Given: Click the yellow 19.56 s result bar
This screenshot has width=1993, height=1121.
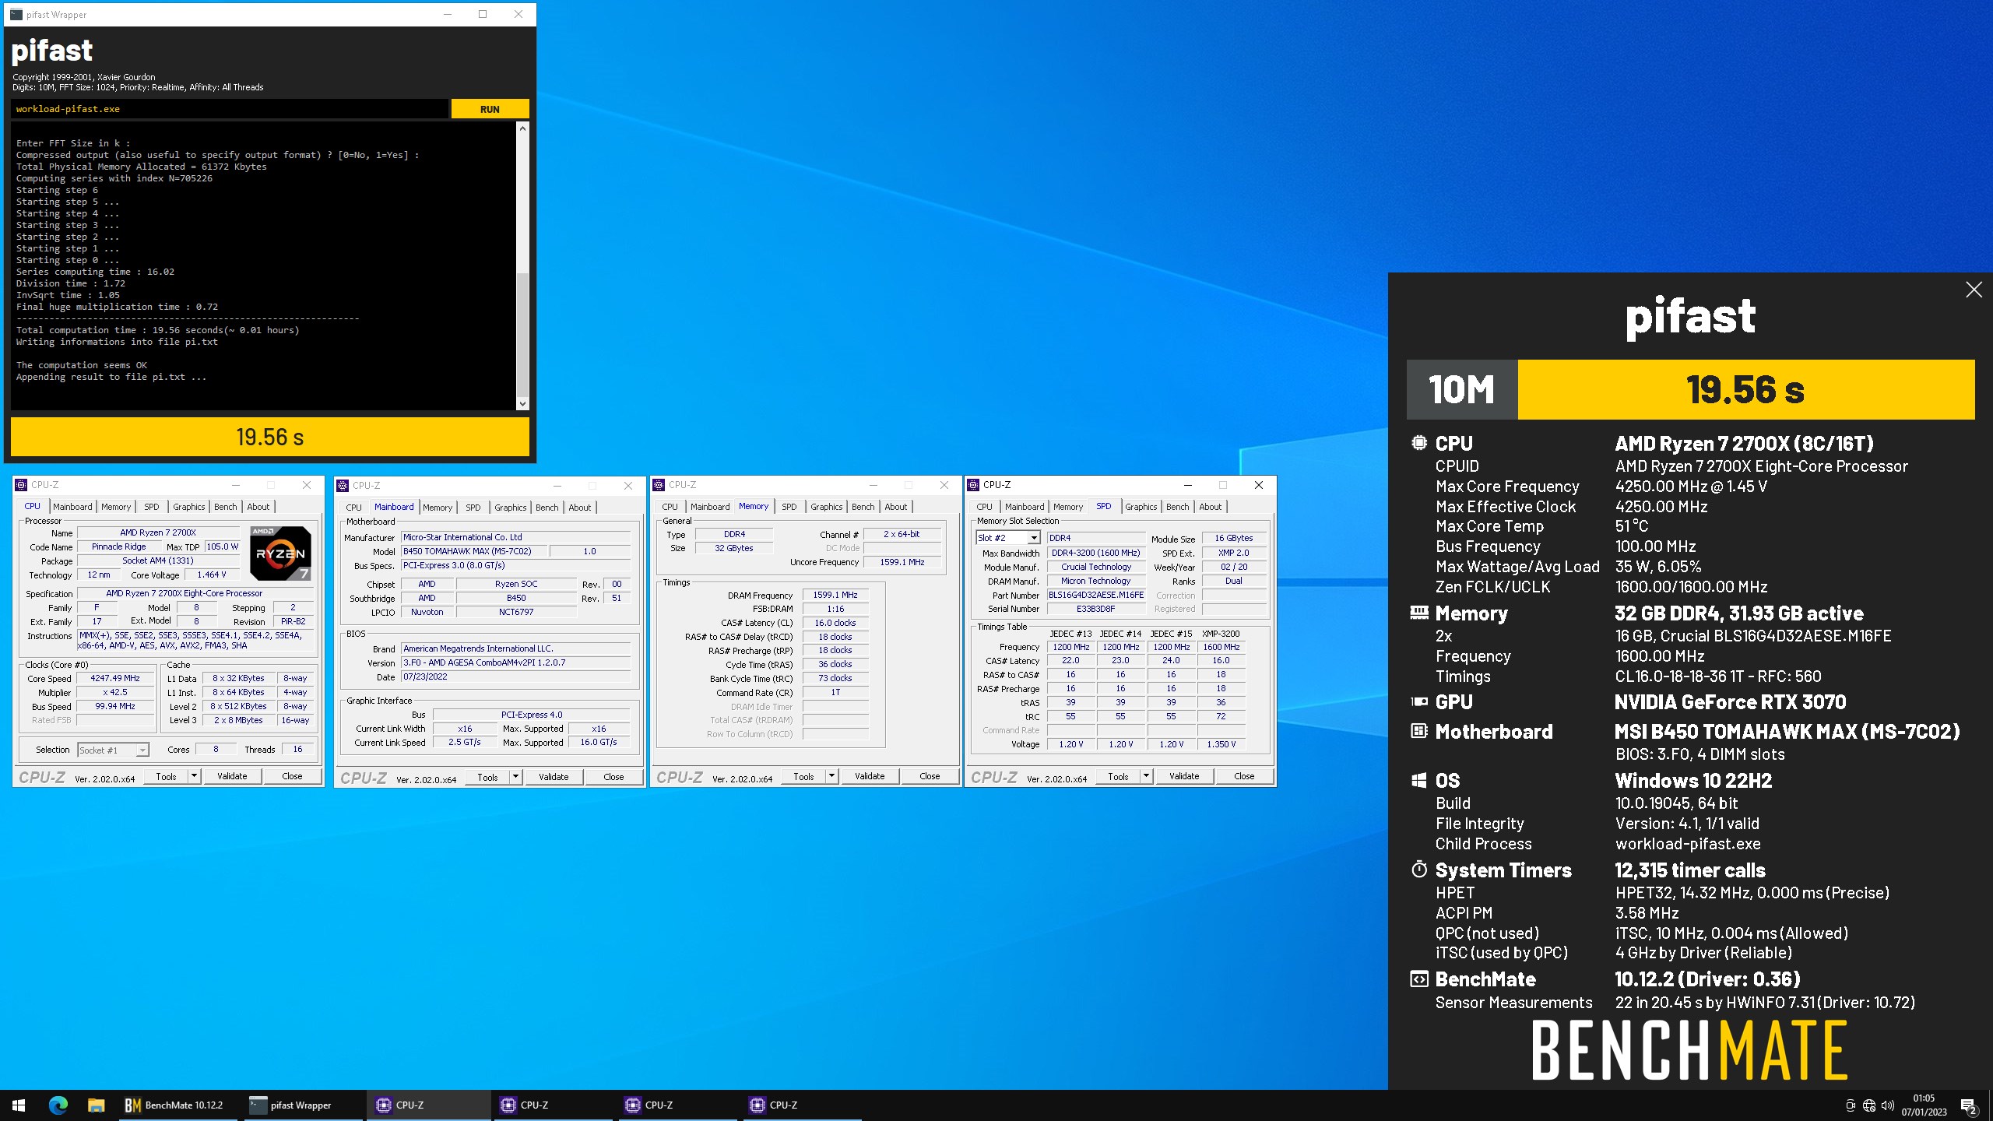Looking at the screenshot, I should 270,437.
